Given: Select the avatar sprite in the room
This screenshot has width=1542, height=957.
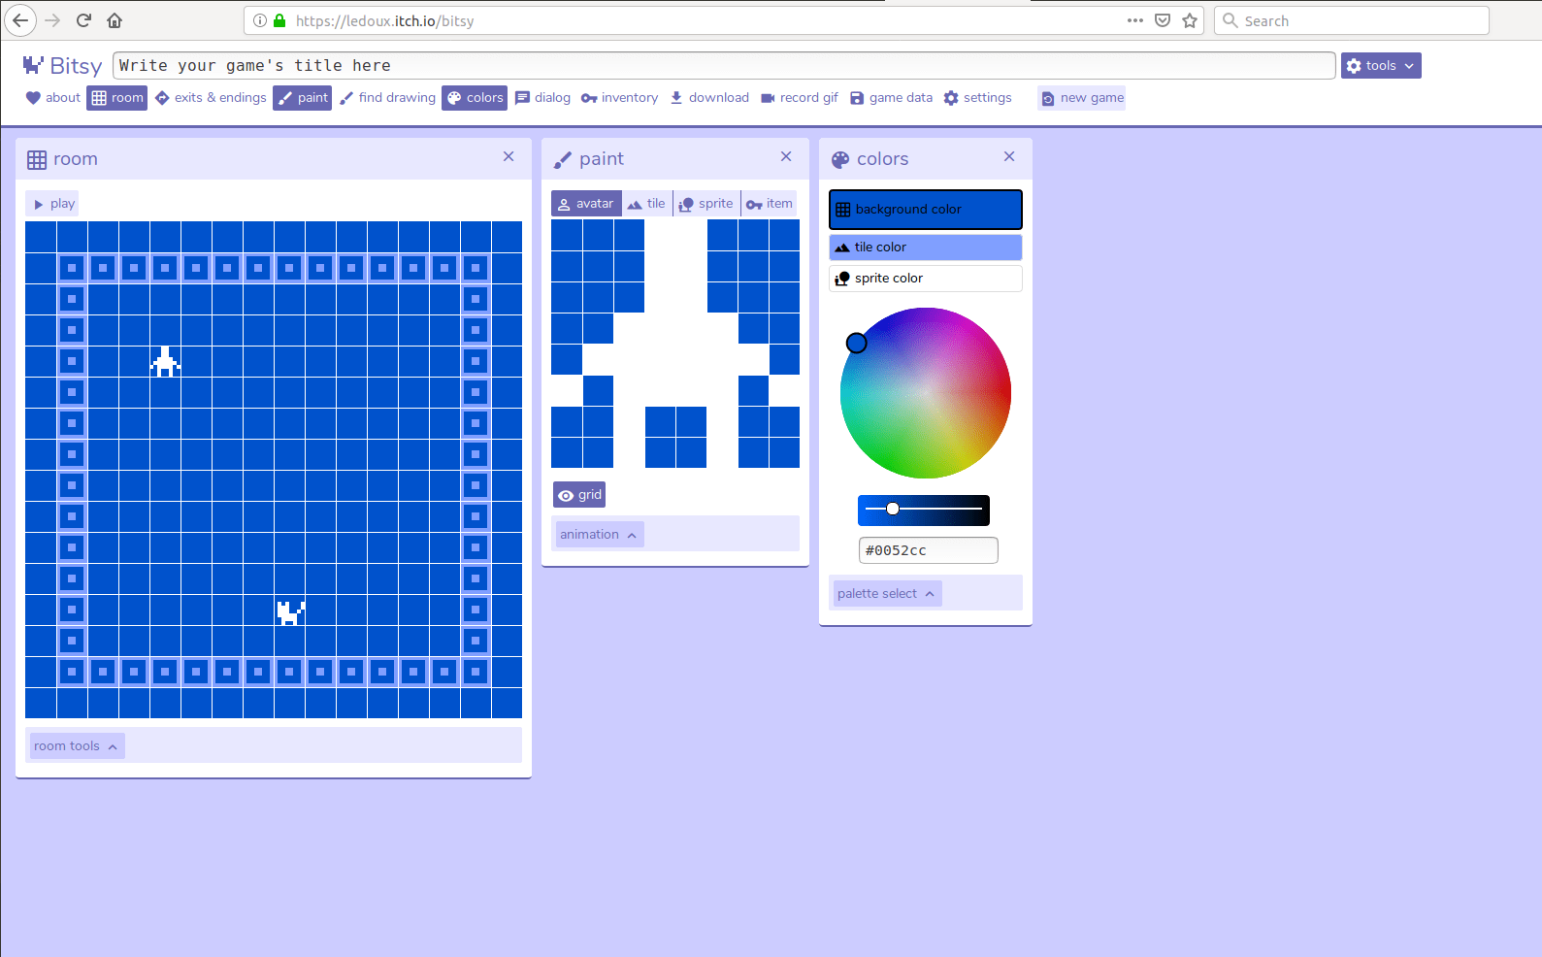Looking at the screenshot, I should pyautogui.click(x=166, y=361).
